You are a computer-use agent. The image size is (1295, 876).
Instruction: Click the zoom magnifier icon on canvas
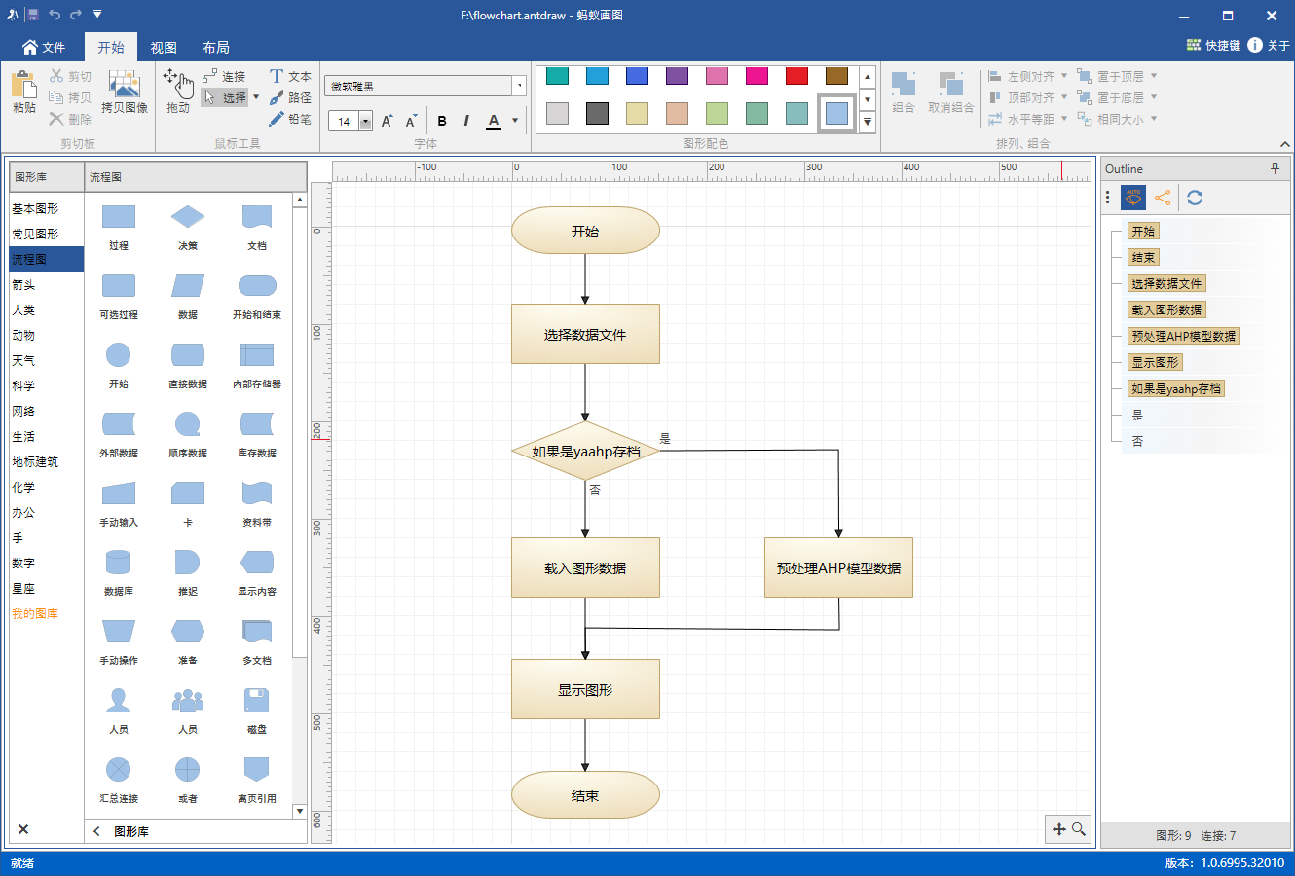(1079, 829)
